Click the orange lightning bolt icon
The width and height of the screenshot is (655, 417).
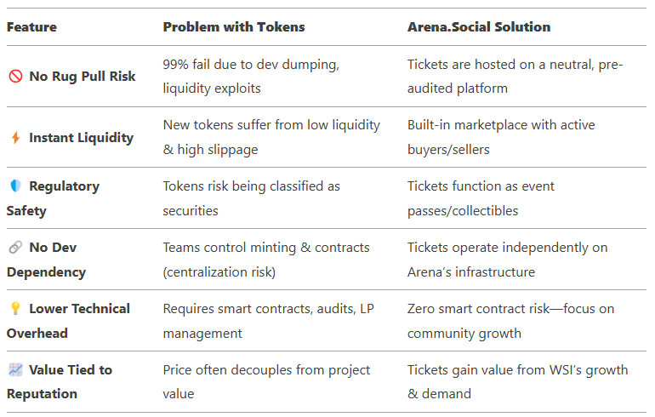(x=15, y=138)
